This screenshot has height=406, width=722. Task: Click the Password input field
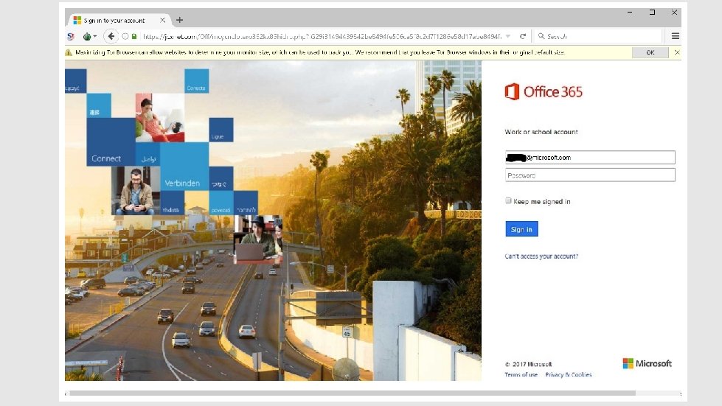590,175
